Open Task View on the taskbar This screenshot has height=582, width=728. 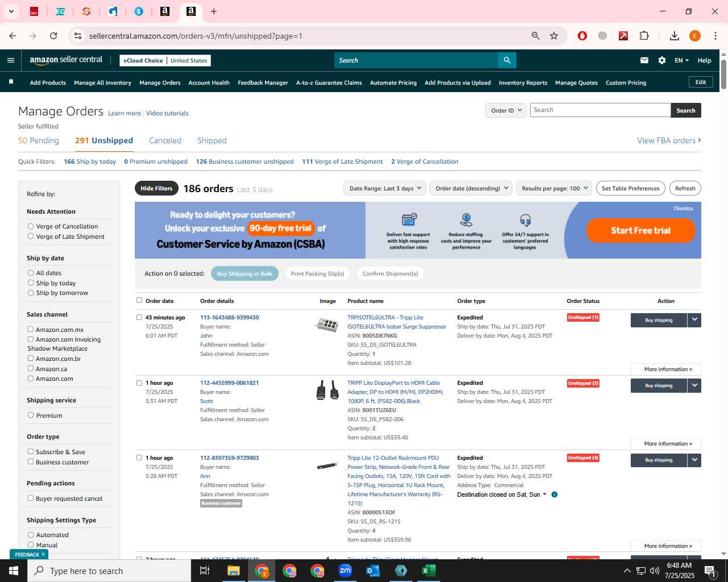point(205,571)
